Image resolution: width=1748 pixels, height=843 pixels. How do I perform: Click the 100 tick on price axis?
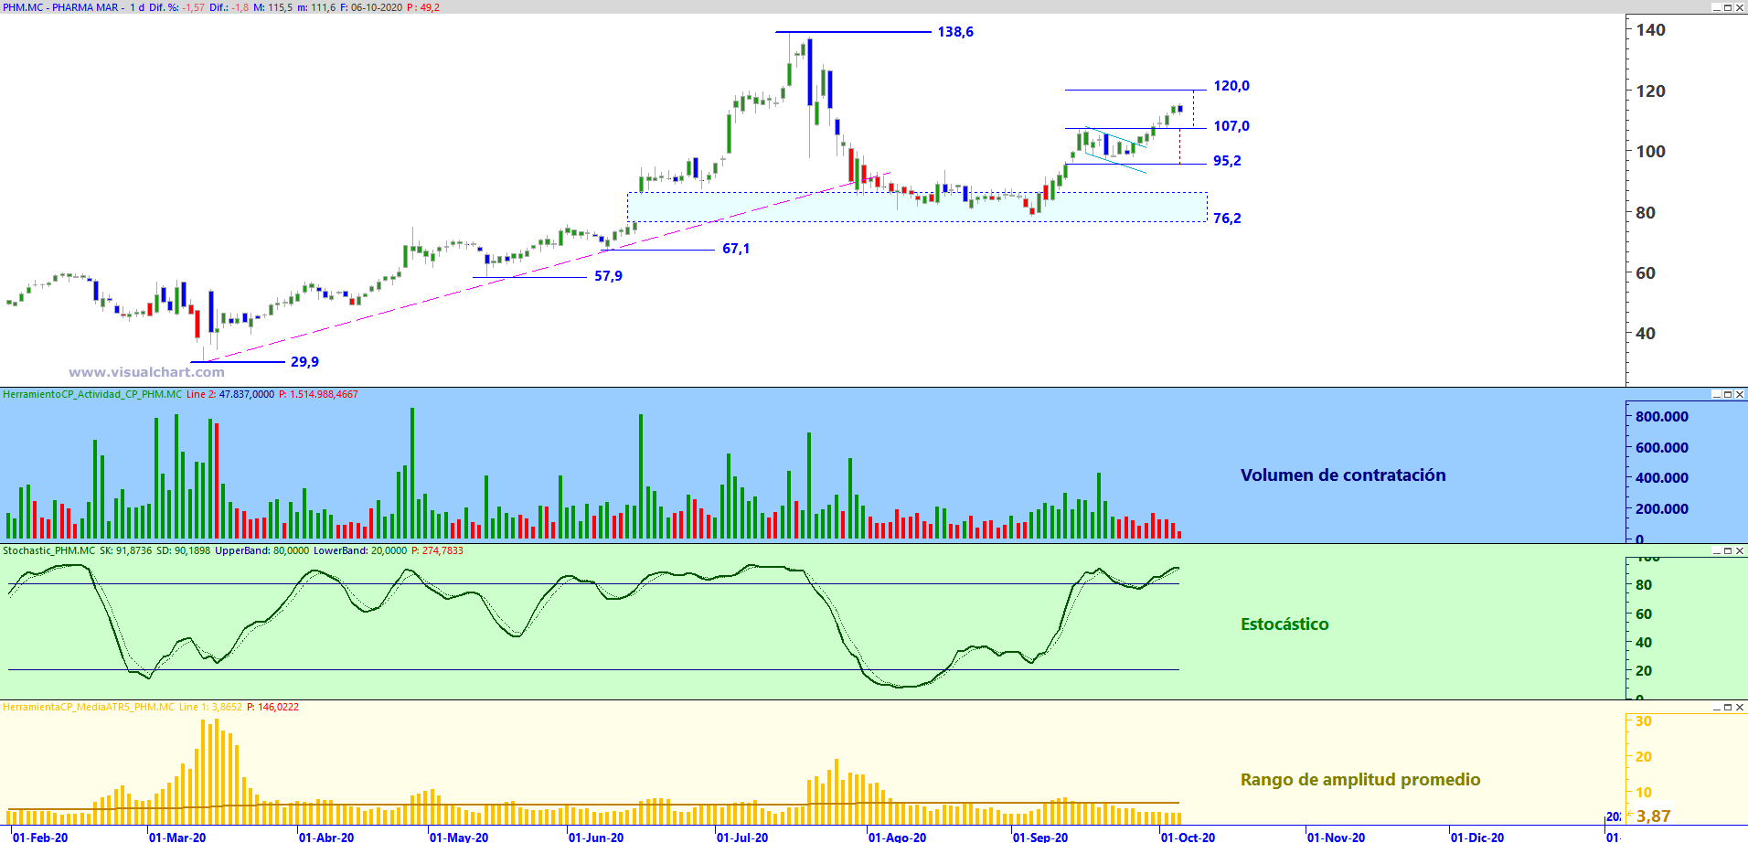[x=1650, y=152]
